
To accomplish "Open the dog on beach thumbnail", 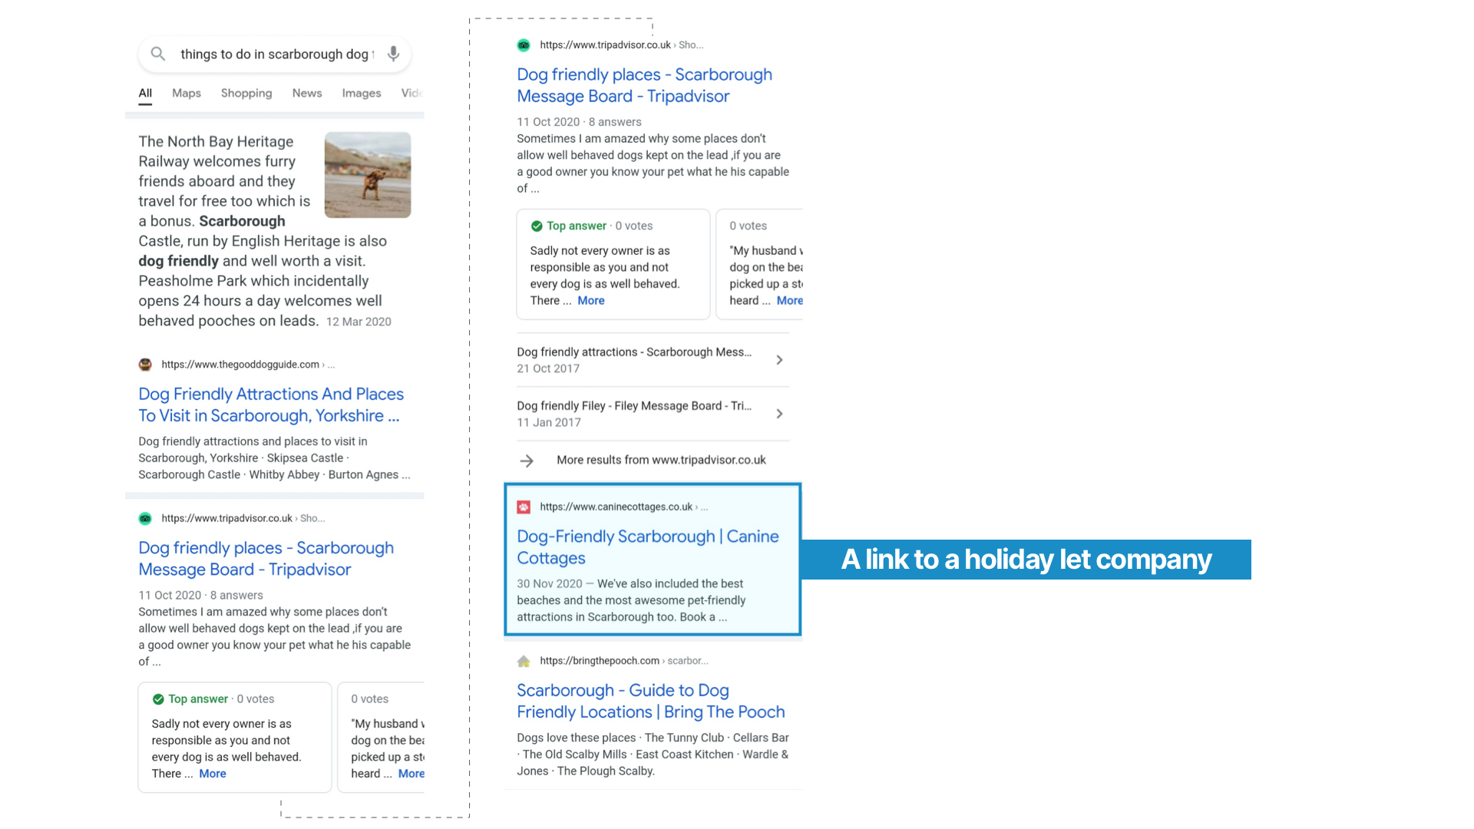I will click(368, 175).
